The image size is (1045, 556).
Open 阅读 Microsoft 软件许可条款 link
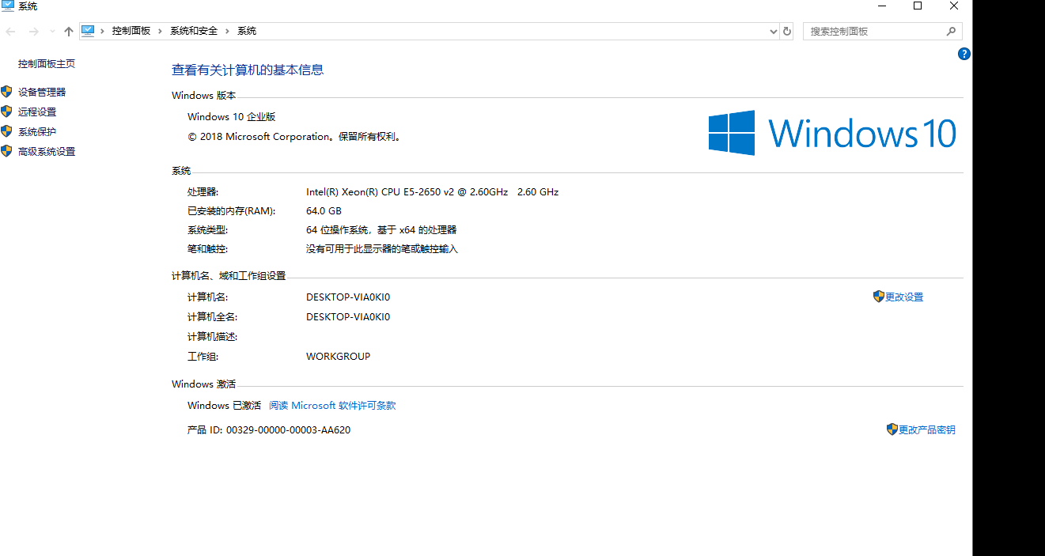point(332,406)
